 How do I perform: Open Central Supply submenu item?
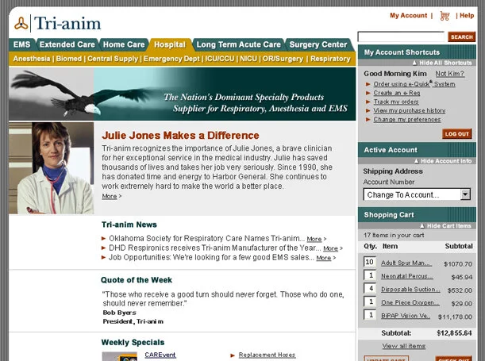click(113, 59)
